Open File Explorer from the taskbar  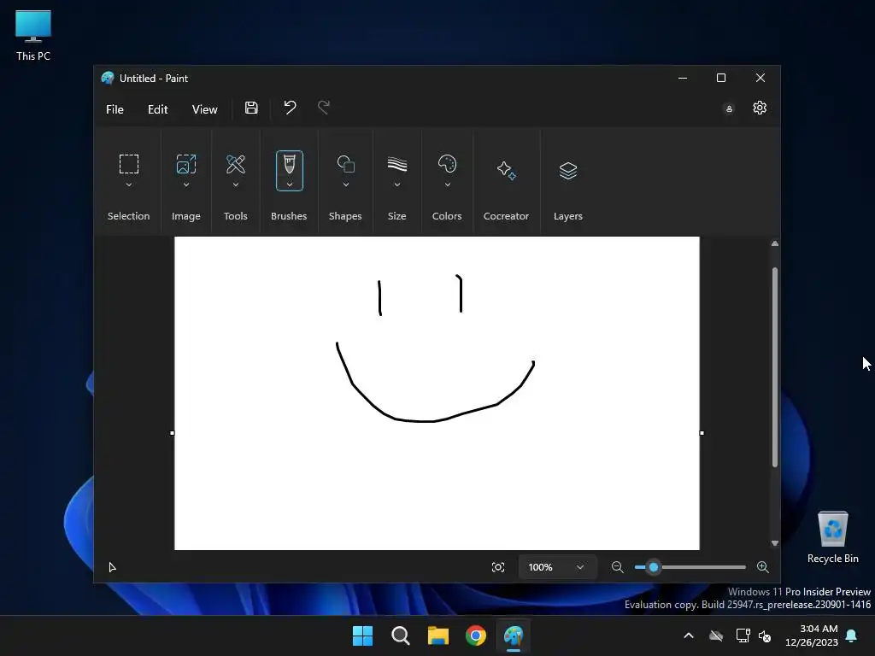click(x=438, y=635)
